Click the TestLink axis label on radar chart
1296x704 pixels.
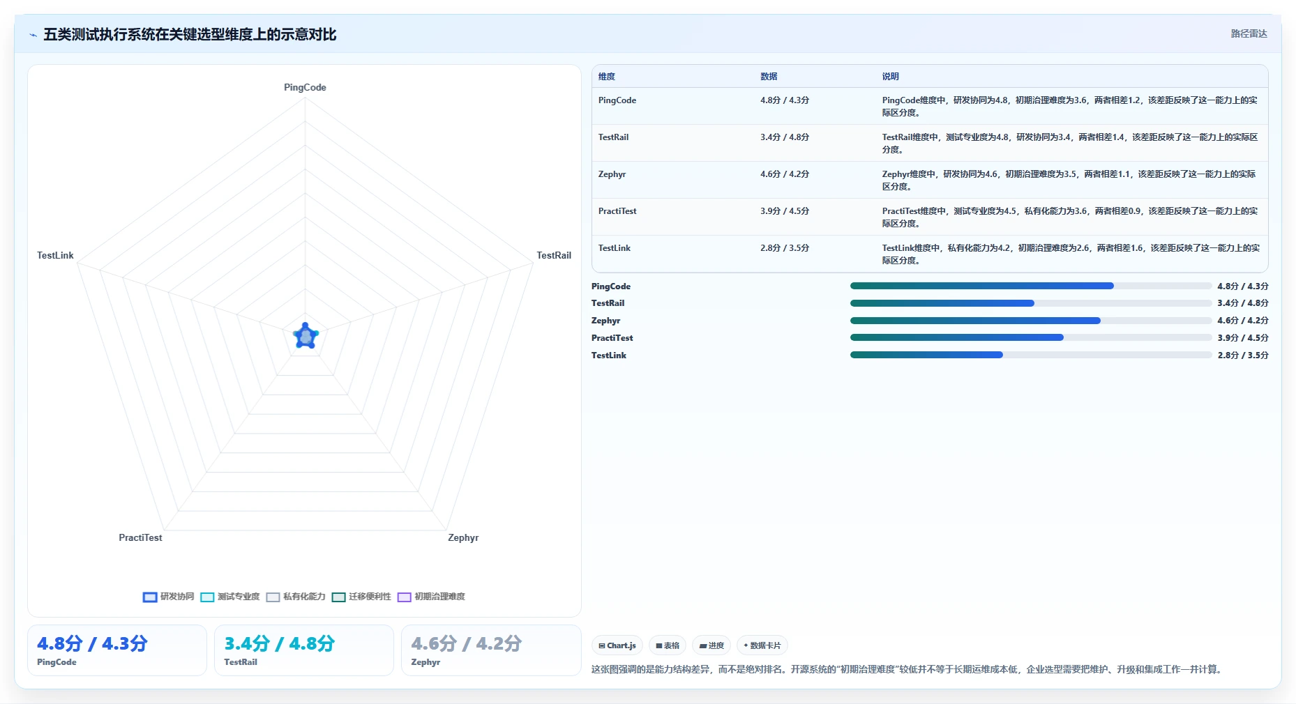pyautogui.click(x=55, y=255)
